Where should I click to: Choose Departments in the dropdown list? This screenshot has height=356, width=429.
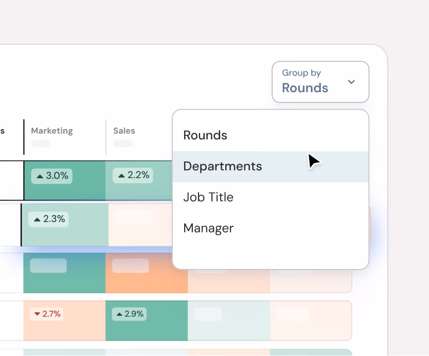(271, 167)
